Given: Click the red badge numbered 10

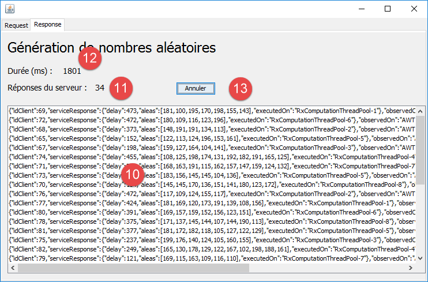Looking at the screenshot, I should [134, 172].
